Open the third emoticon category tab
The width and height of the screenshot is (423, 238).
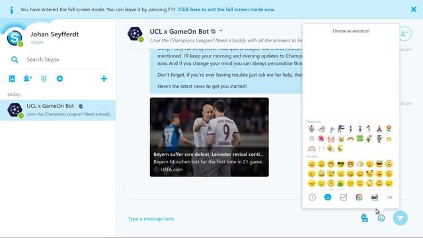point(344,197)
